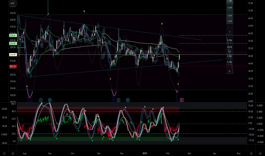265x156 pixels.
Task: Click the first teal dividend D marker near September
Action: 50,100
